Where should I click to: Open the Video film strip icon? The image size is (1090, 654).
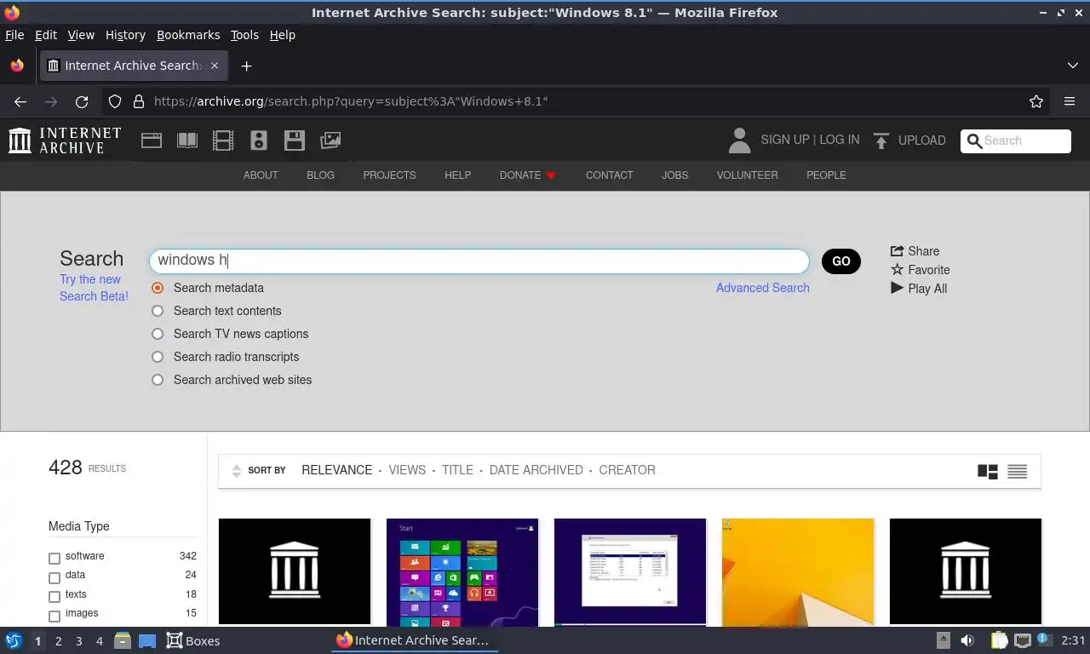tap(223, 141)
